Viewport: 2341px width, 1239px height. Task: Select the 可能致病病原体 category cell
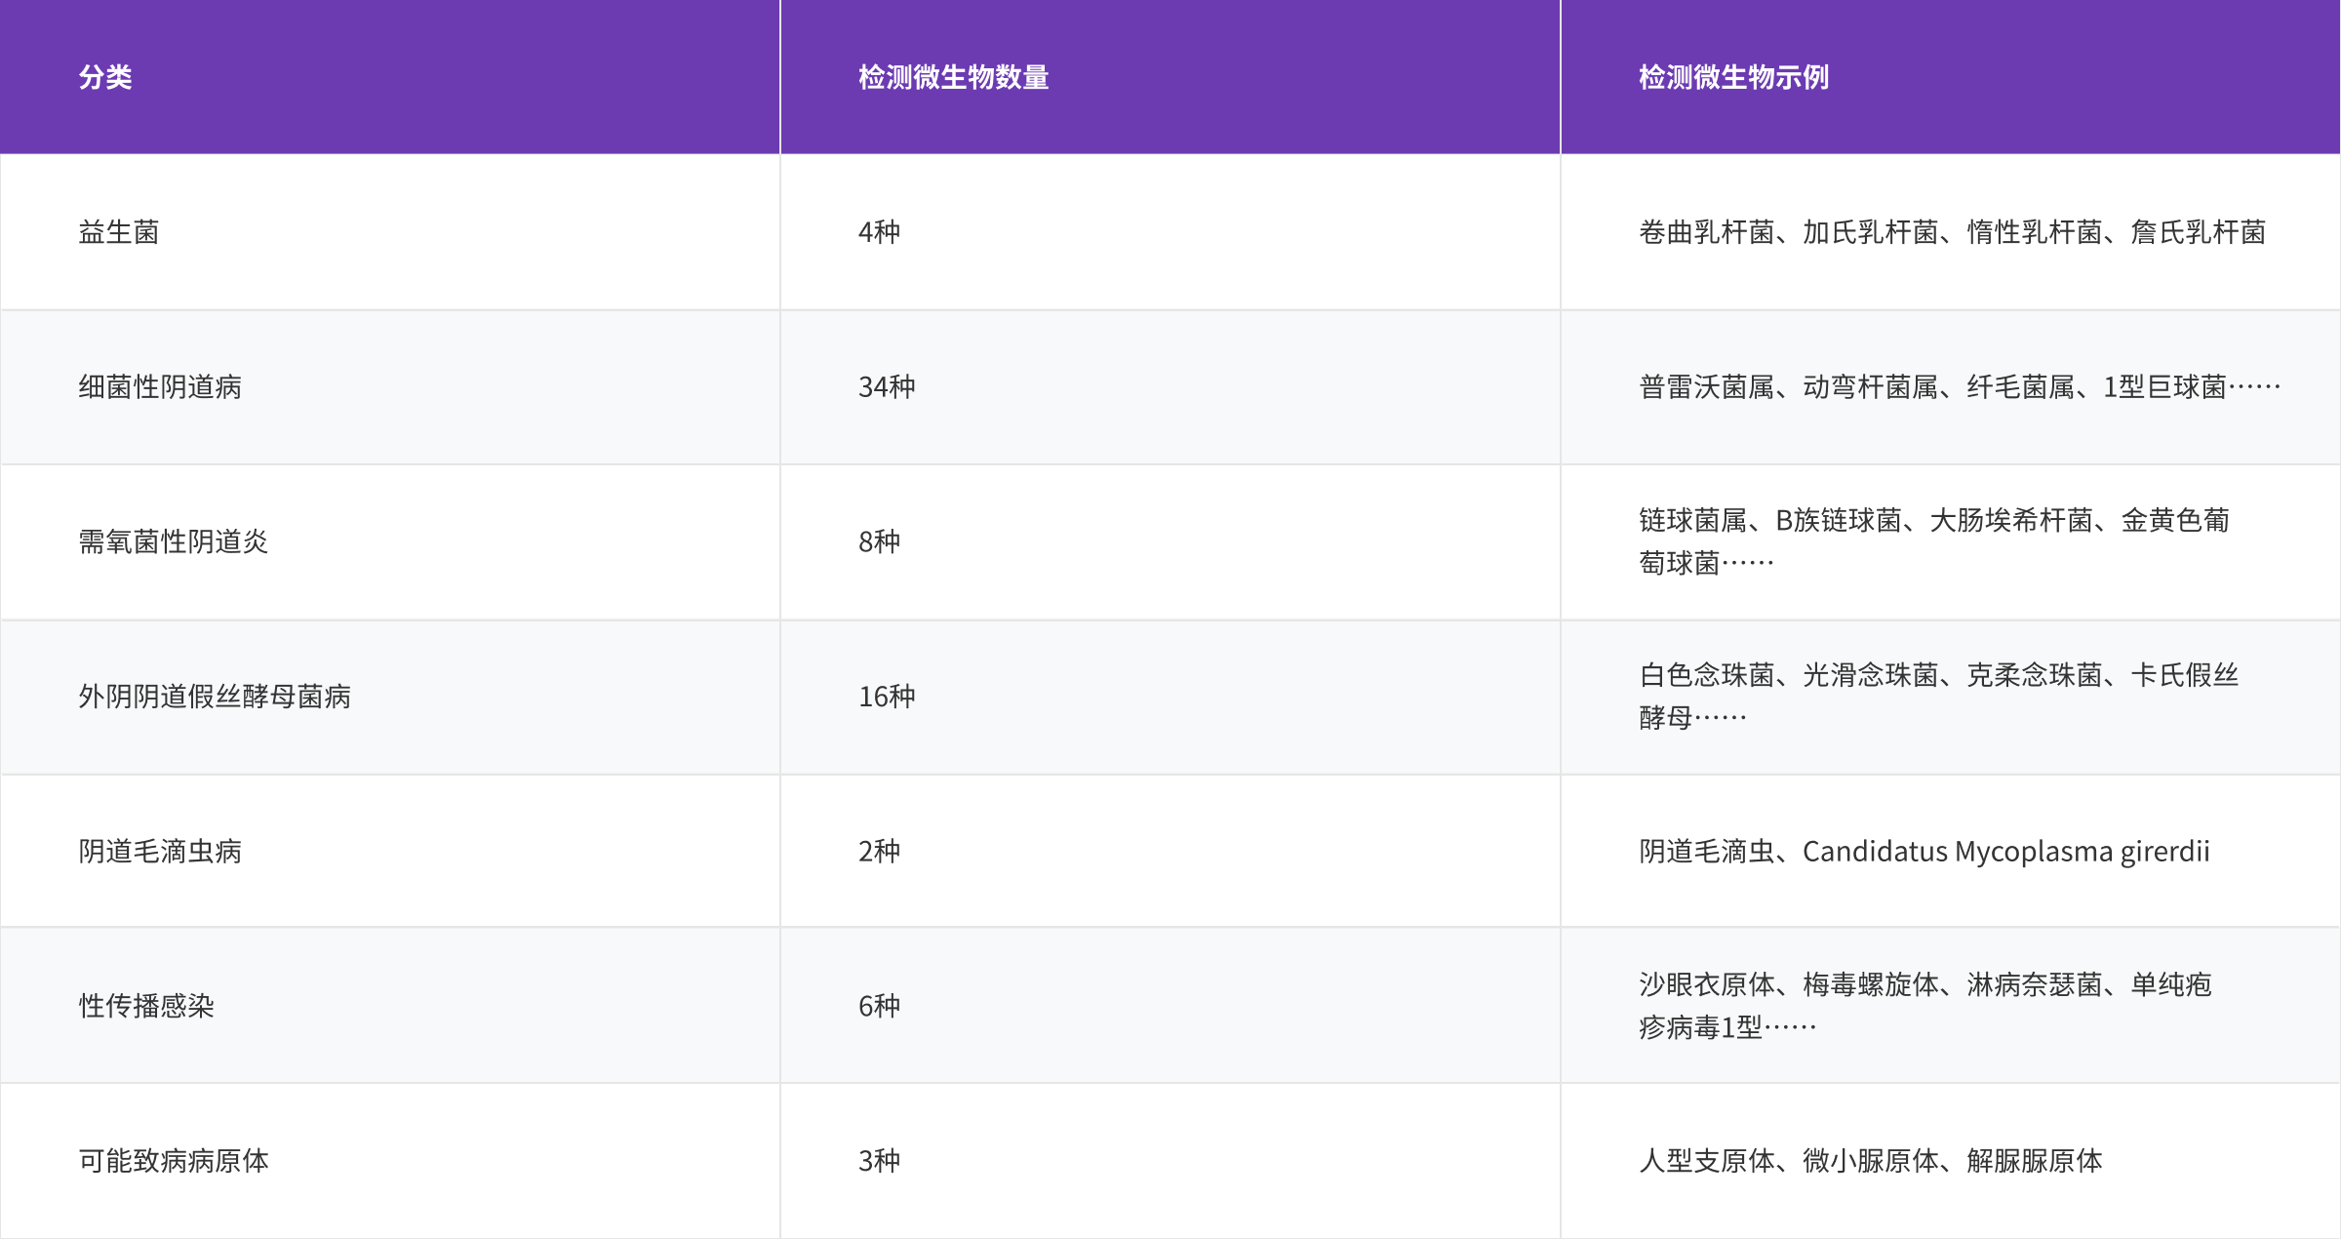(x=174, y=1161)
